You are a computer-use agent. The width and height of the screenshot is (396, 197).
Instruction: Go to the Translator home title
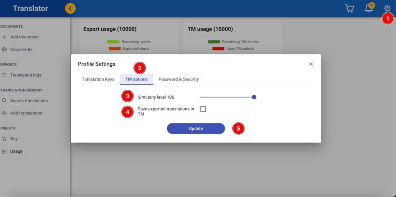tap(31, 8)
